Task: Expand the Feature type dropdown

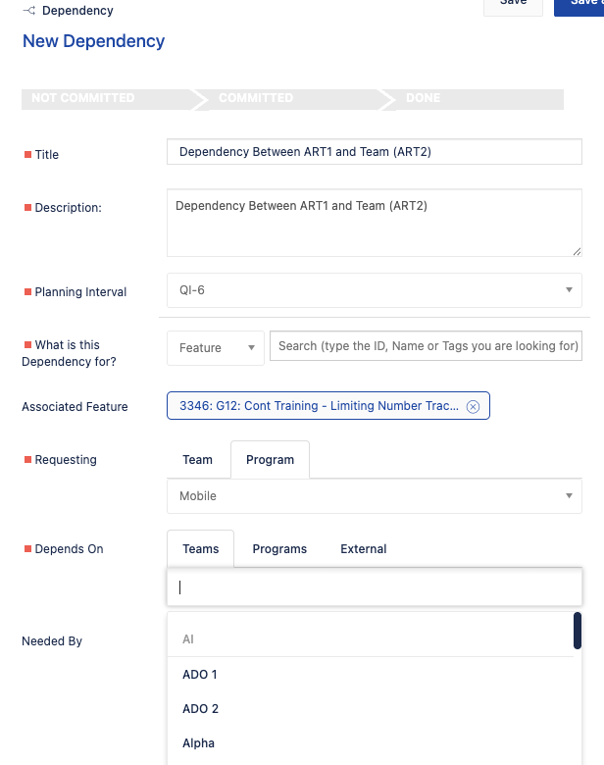Action: tap(216, 348)
